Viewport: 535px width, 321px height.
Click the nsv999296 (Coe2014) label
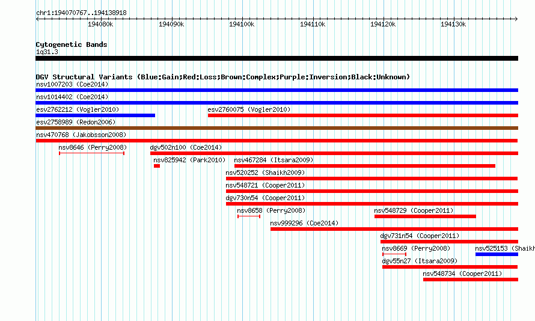coord(304,223)
